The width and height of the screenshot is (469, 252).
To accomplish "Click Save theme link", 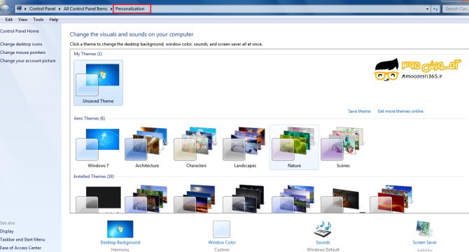I will pyautogui.click(x=359, y=111).
